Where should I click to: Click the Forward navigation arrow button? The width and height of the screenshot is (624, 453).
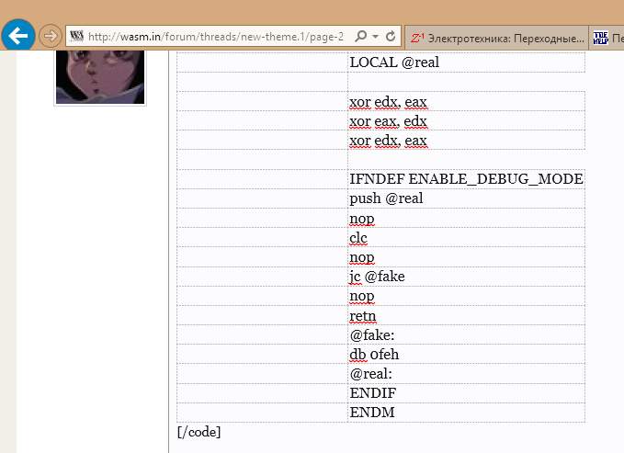click(51, 37)
